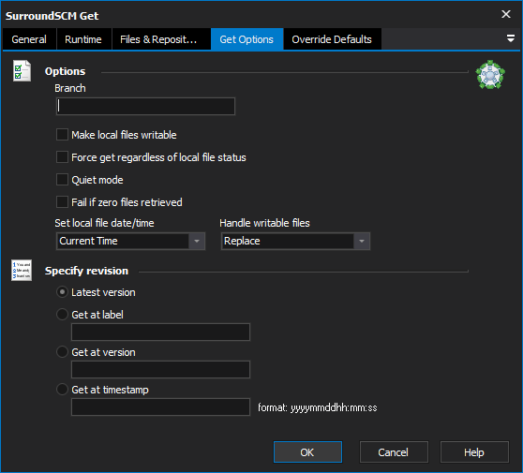Select the Latest version radio button
Viewport: 523px width, 473px height.
point(63,292)
